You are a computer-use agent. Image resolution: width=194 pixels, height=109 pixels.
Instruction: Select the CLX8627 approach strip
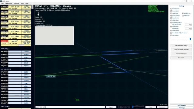click(x=16, y=54)
